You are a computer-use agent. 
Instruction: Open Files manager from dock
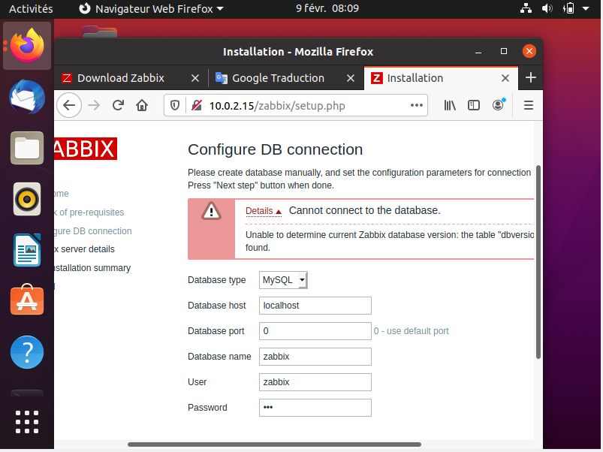click(x=27, y=148)
